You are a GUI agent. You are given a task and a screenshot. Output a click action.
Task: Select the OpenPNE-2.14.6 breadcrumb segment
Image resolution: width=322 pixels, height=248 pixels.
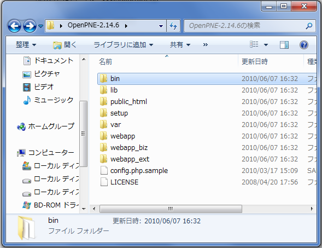[x=93, y=25]
